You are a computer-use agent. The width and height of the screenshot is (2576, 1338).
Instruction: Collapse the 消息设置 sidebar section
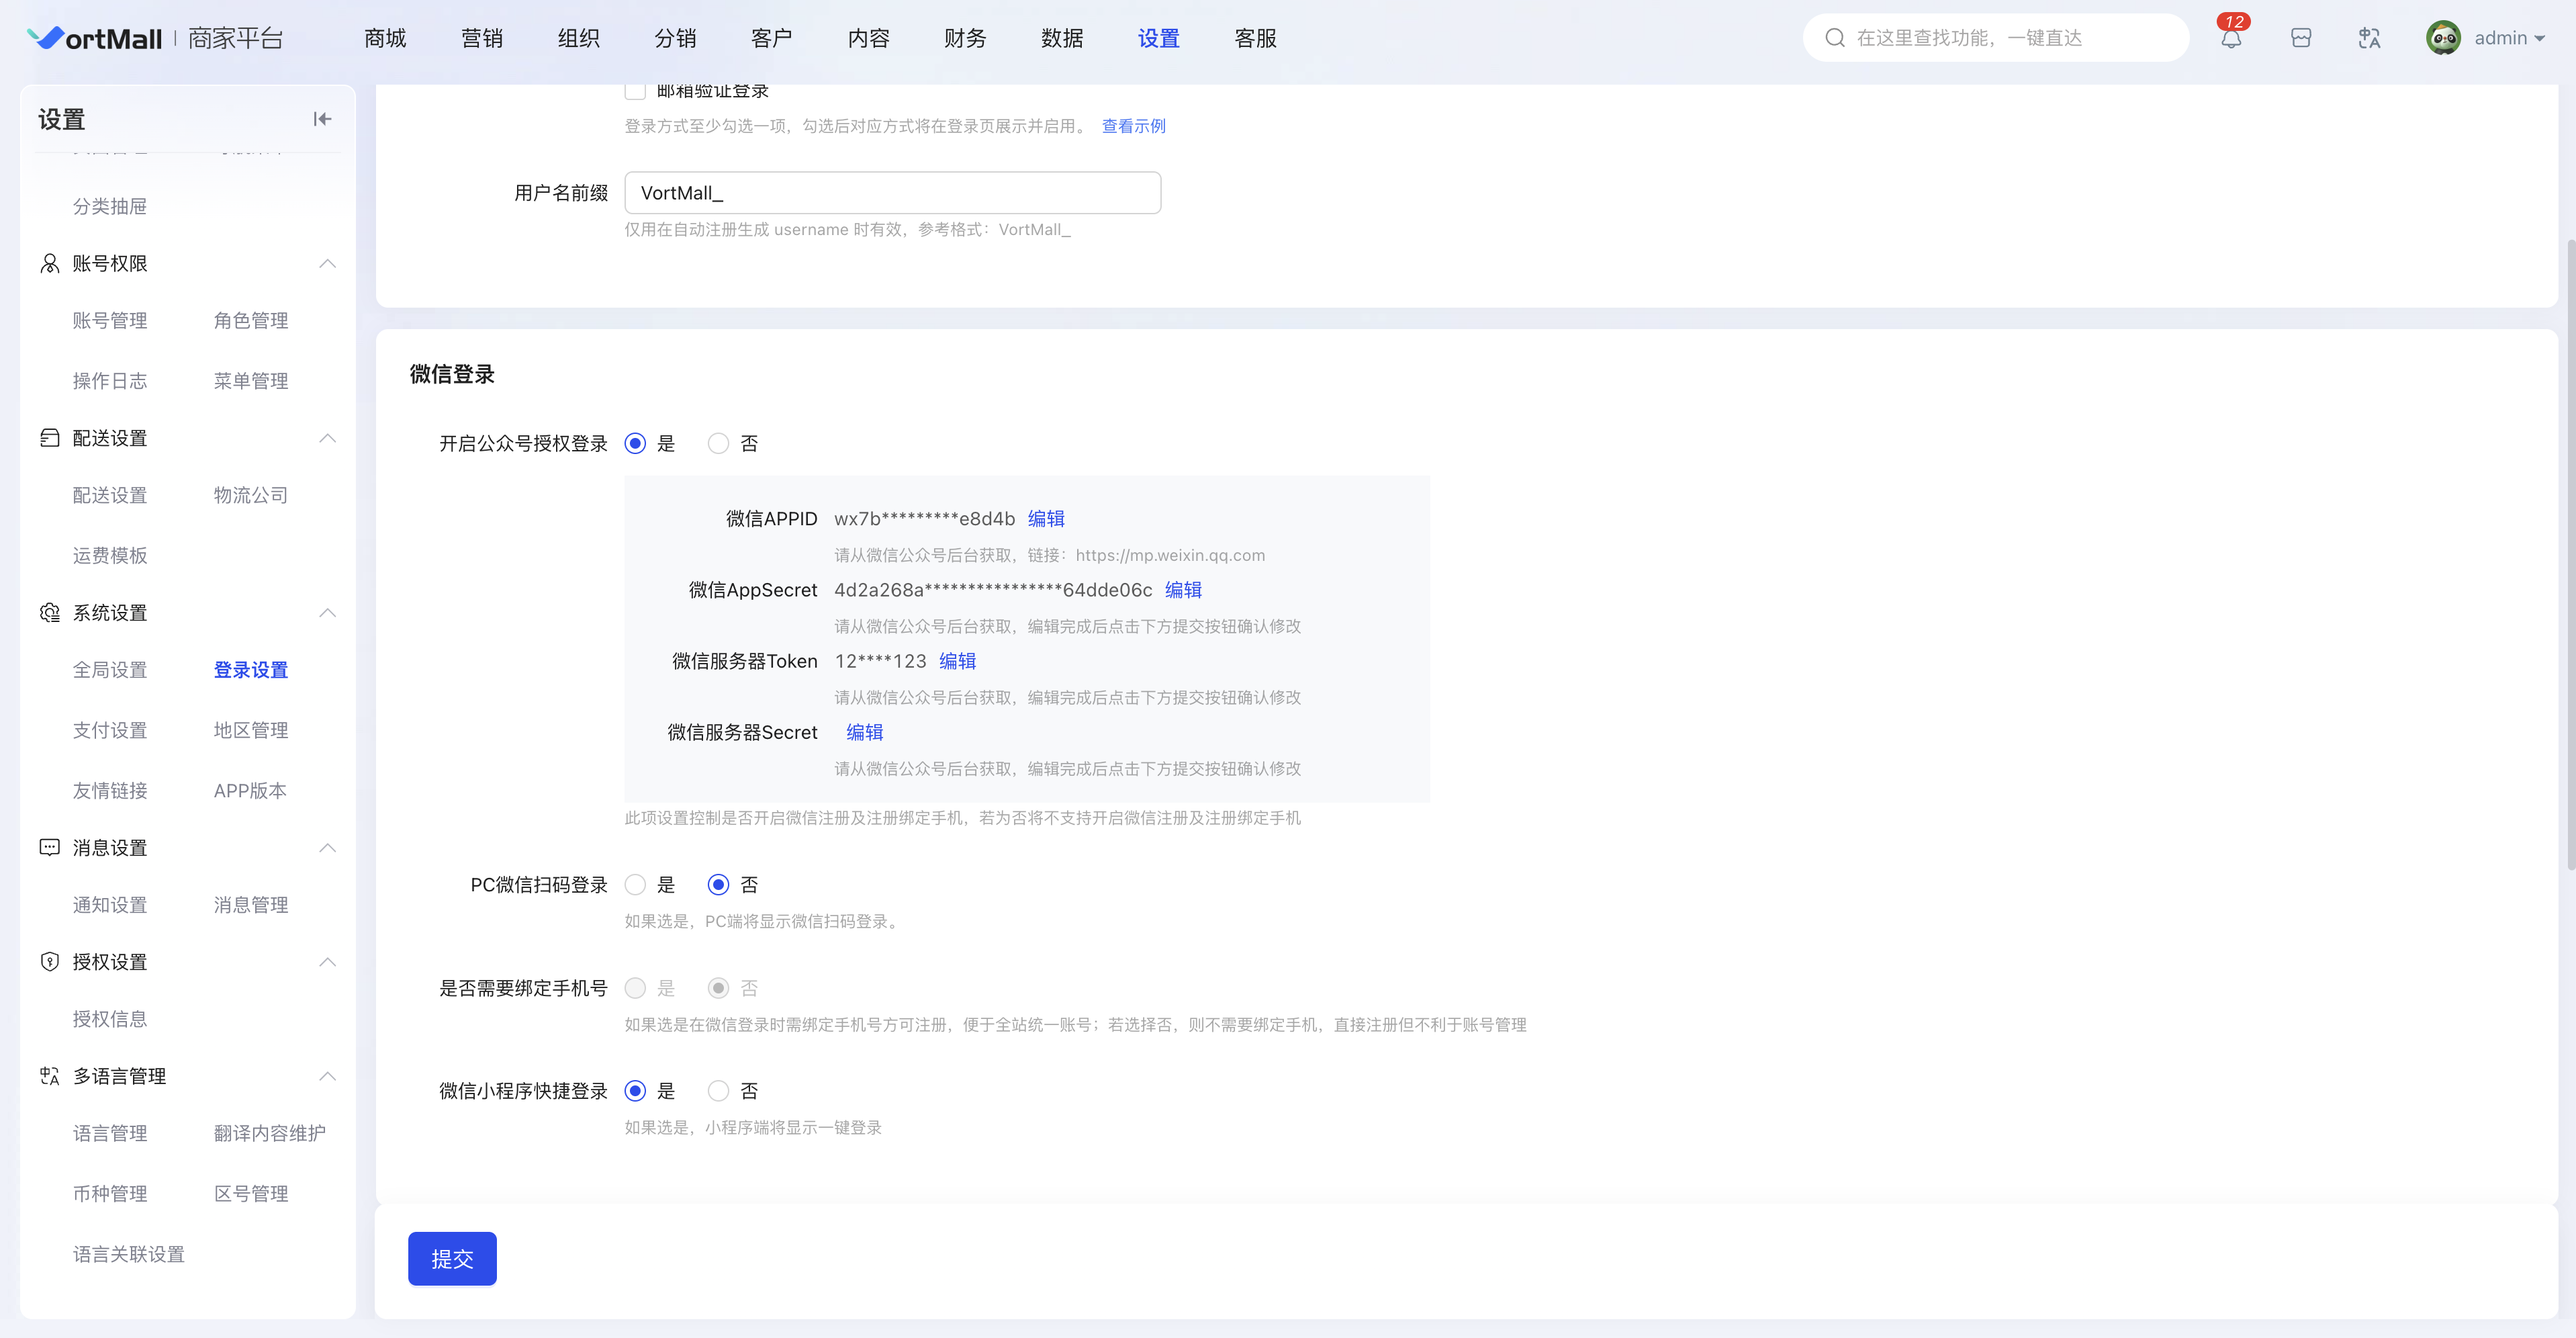327,848
